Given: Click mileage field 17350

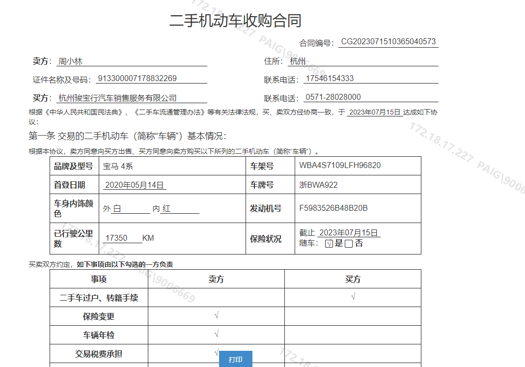Looking at the screenshot, I should click(123, 238).
